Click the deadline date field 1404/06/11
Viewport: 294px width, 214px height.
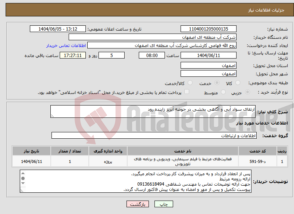(x=208, y=55)
